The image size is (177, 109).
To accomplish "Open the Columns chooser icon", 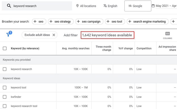I will [x=168, y=34].
